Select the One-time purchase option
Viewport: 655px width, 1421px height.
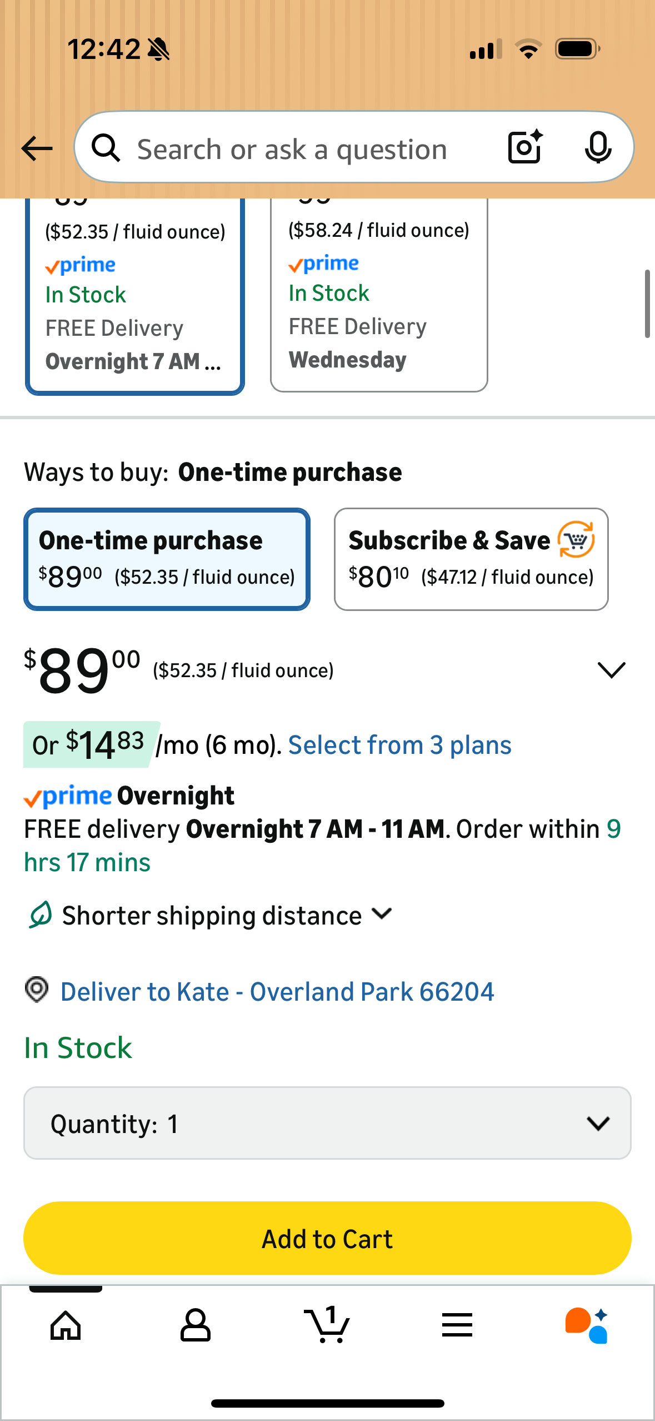167,559
